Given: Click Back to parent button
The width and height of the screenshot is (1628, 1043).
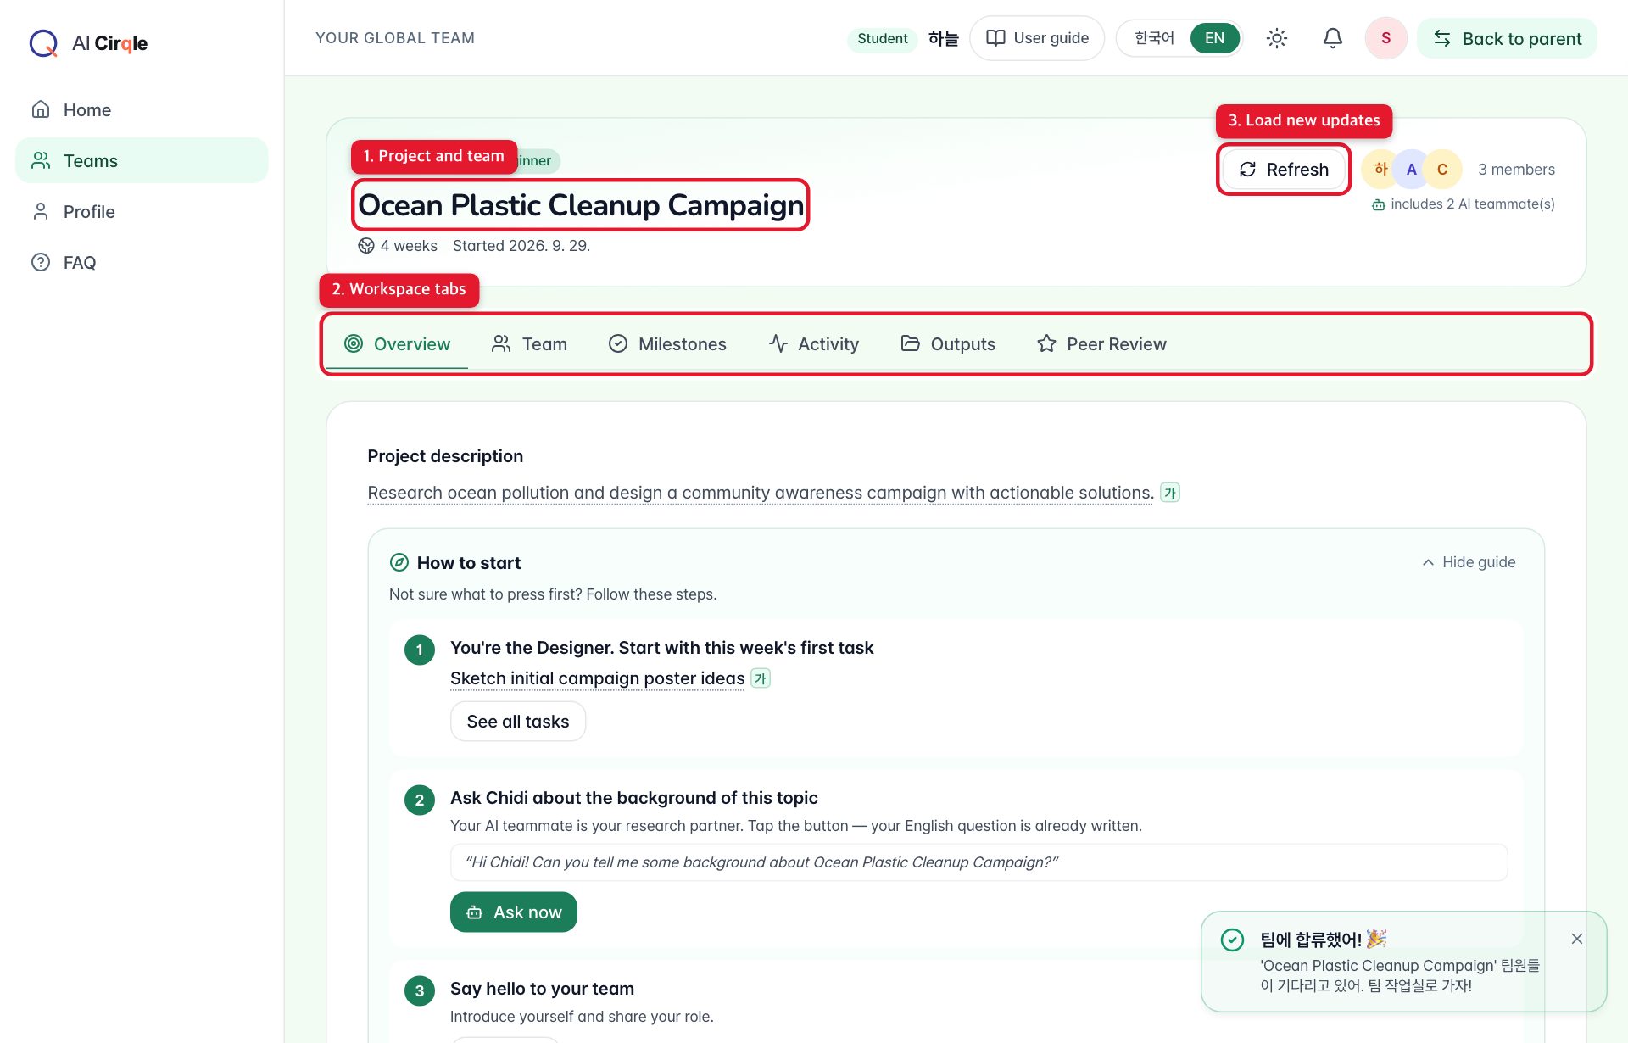Looking at the screenshot, I should [x=1507, y=38].
